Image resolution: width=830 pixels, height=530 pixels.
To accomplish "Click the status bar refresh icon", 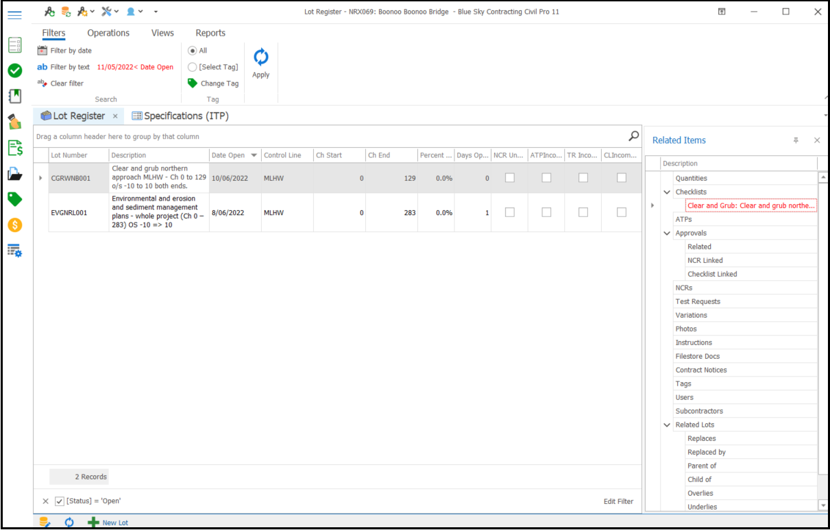I will coord(69,522).
